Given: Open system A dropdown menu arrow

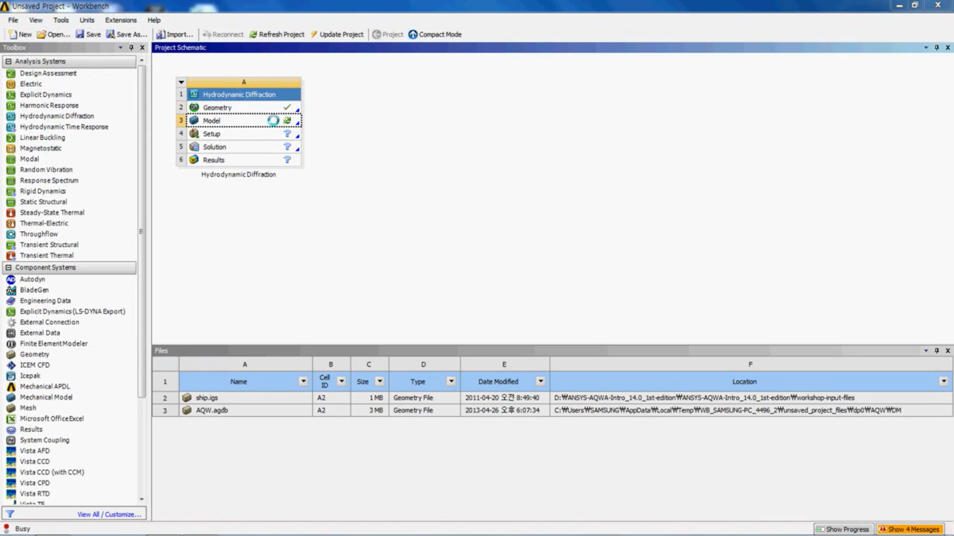Looking at the screenshot, I should [x=181, y=83].
